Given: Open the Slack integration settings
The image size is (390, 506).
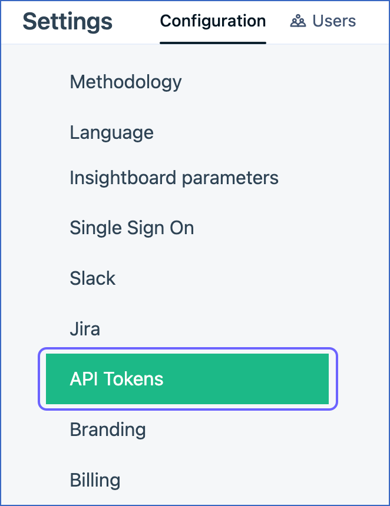Looking at the screenshot, I should [x=92, y=278].
